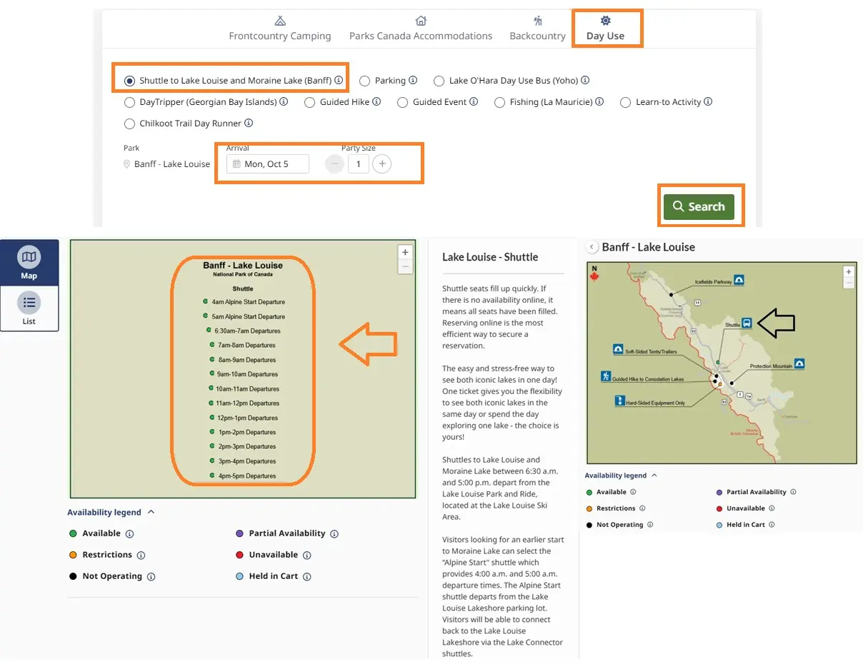
Task: Select Lake O'Hara Day Use Bus radio
Action: [439, 81]
